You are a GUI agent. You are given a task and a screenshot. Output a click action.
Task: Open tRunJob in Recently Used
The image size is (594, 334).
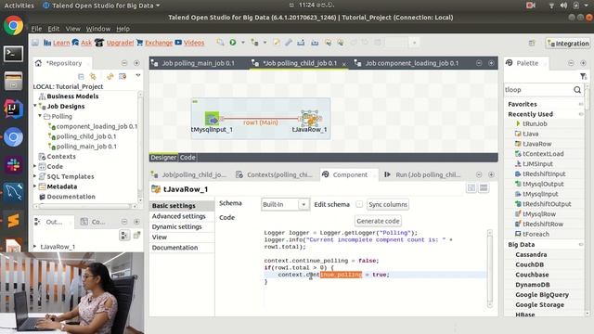pyautogui.click(x=535, y=123)
